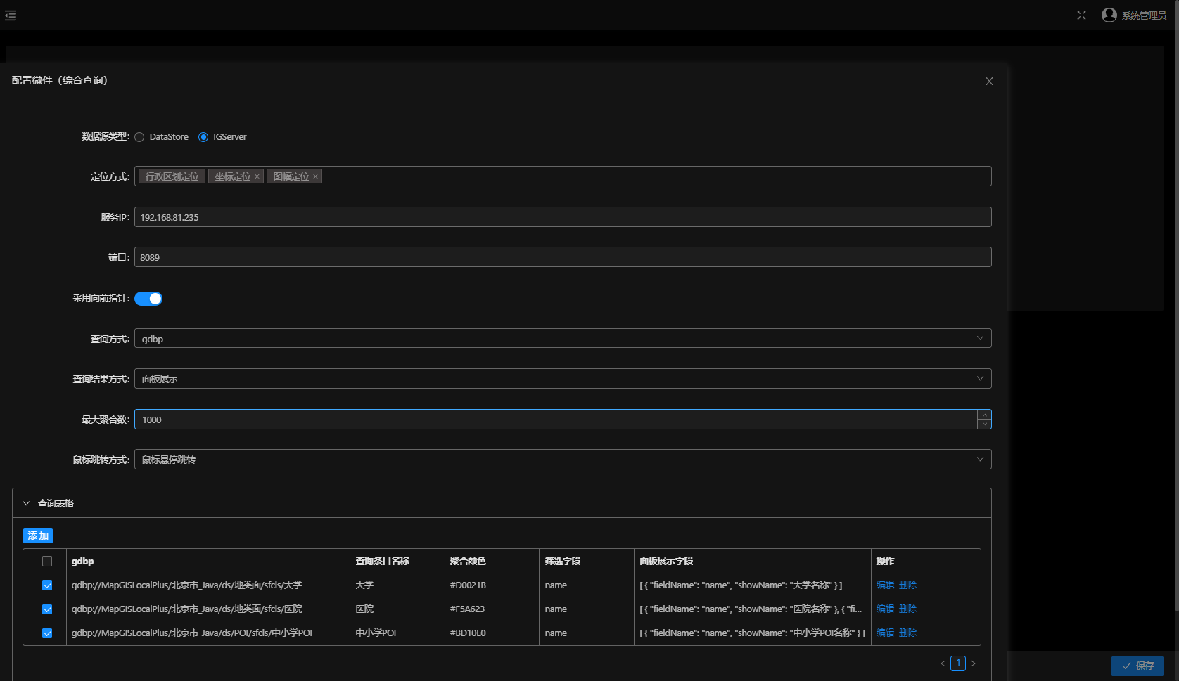
Task: Uncheck the 医院 row checkbox
Action: [x=47, y=609]
